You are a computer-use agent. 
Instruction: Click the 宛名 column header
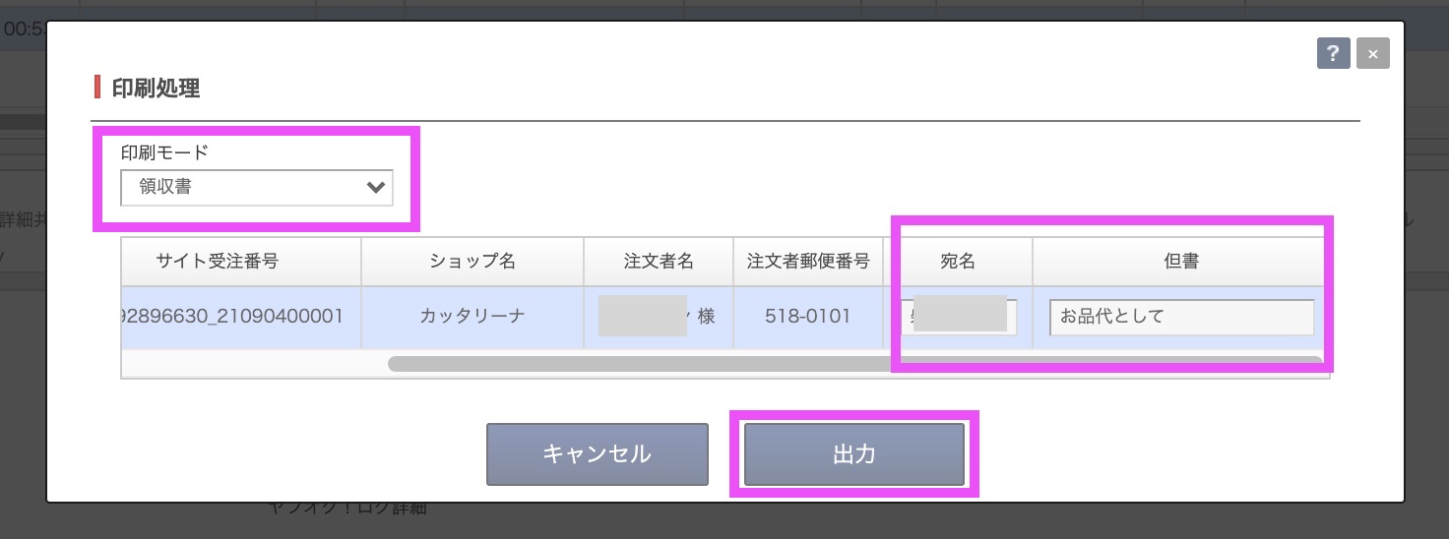[x=957, y=262]
